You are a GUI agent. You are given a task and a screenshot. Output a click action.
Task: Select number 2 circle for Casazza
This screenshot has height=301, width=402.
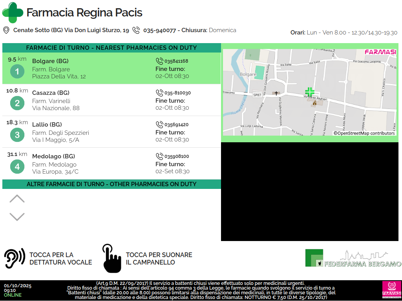tap(17, 103)
